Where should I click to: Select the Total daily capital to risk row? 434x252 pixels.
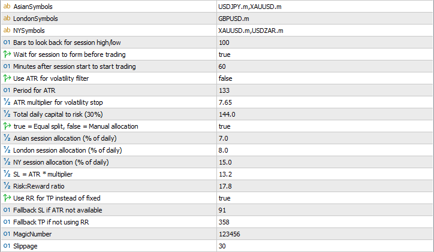click(x=55, y=114)
